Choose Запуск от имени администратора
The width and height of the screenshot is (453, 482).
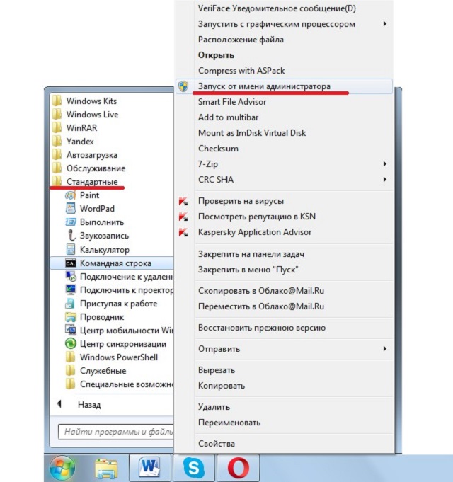[283, 86]
